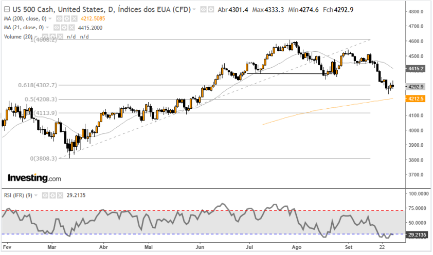Click the Investing.com logo link
Screen dimensions: 433x255
[34, 178]
